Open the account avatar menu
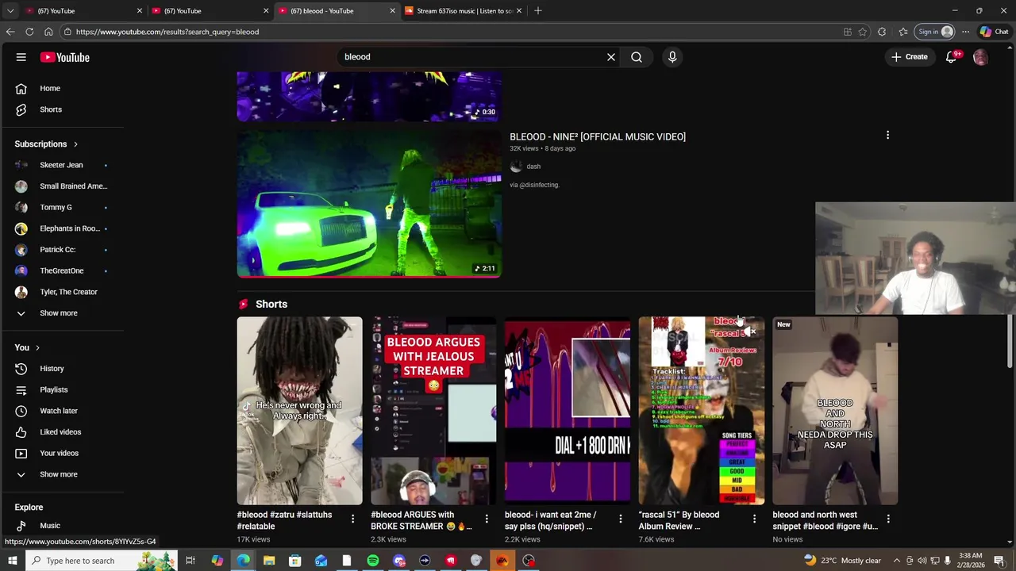 click(981, 57)
